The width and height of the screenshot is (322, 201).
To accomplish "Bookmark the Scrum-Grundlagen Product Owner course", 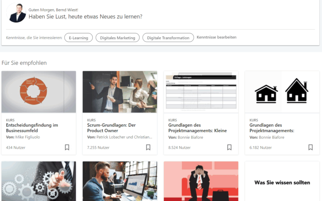I will tap(148, 147).
